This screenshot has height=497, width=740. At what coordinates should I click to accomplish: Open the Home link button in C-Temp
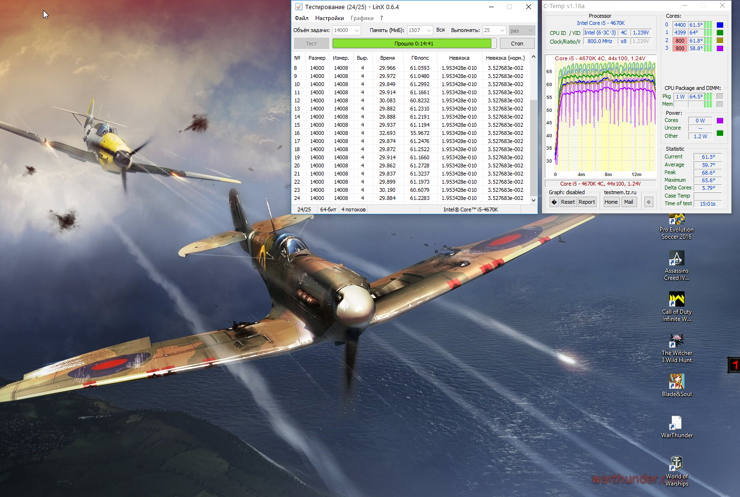(611, 202)
